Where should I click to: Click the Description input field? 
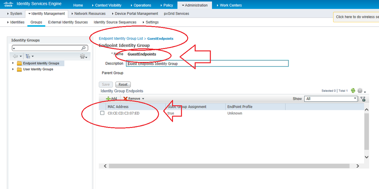pyautogui.click(x=208, y=64)
